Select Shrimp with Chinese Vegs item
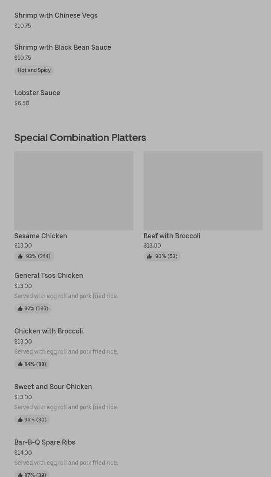Image resolution: width=271 pixels, height=477 pixels. point(56,16)
